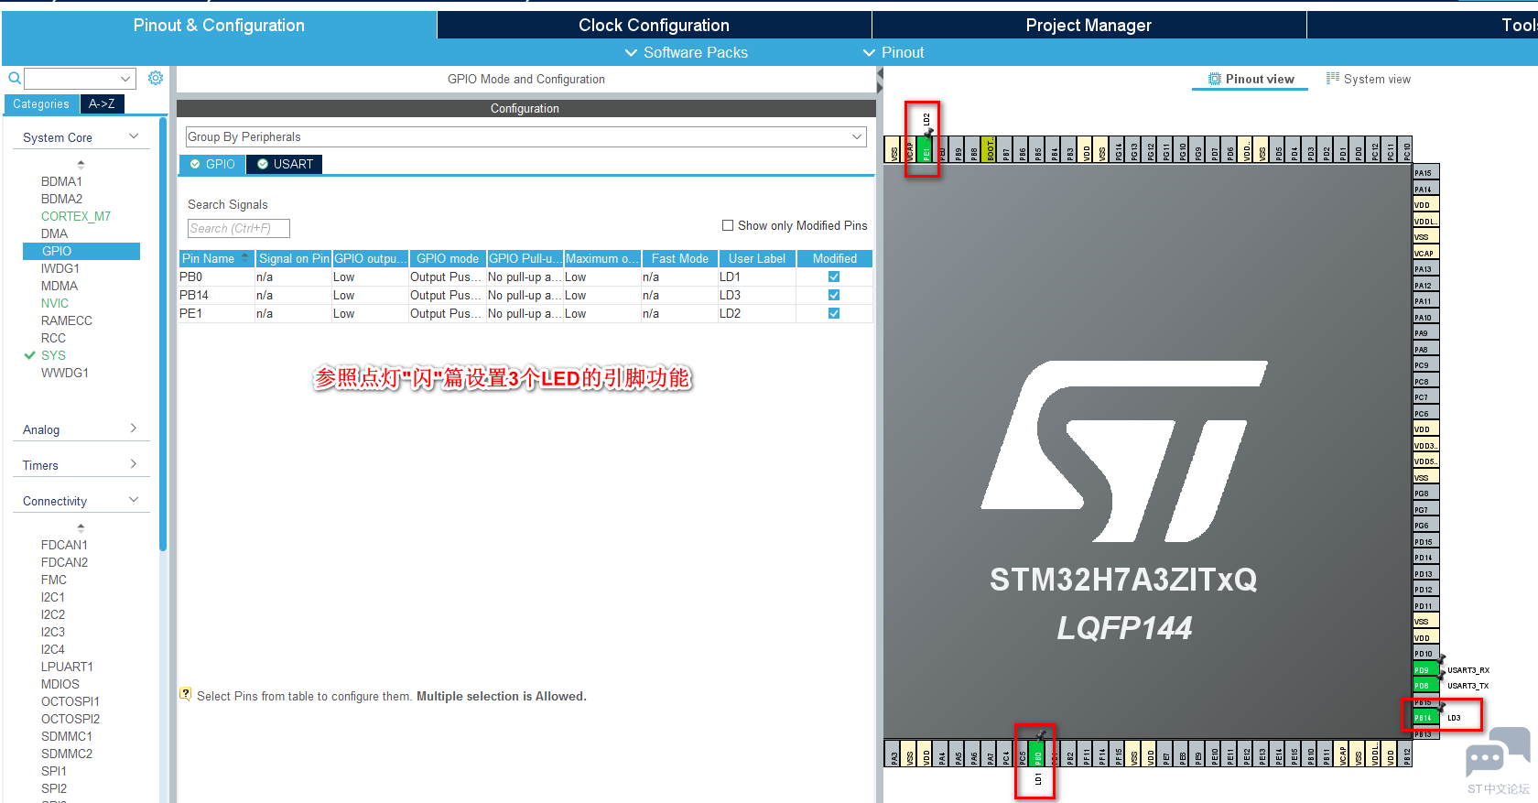Click the green PE1 pin on the chip
This screenshot has width=1538, height=803.
925,150
